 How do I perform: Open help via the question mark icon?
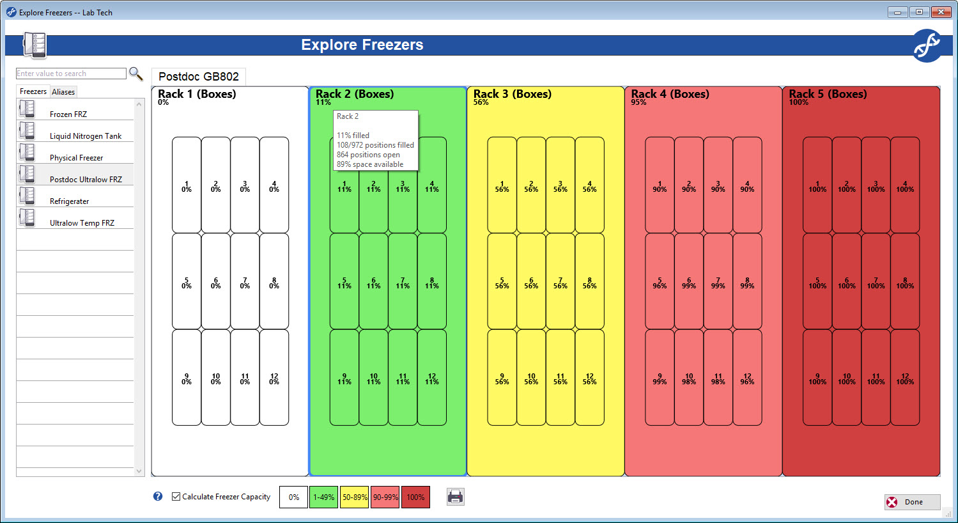tap(157, 497)
